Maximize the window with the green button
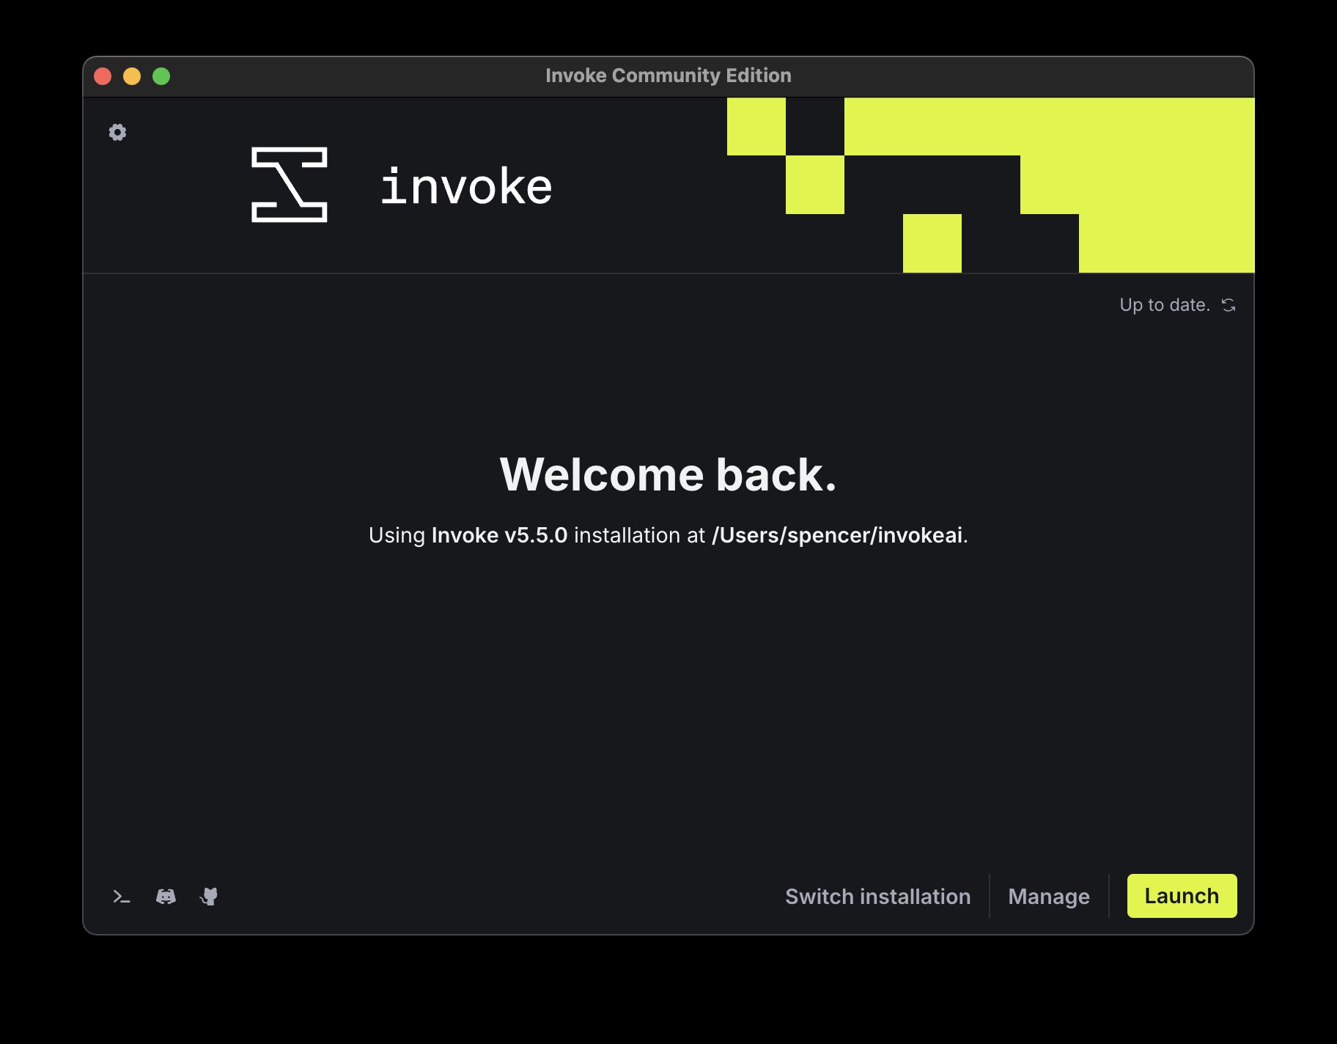 click(161, 76)
